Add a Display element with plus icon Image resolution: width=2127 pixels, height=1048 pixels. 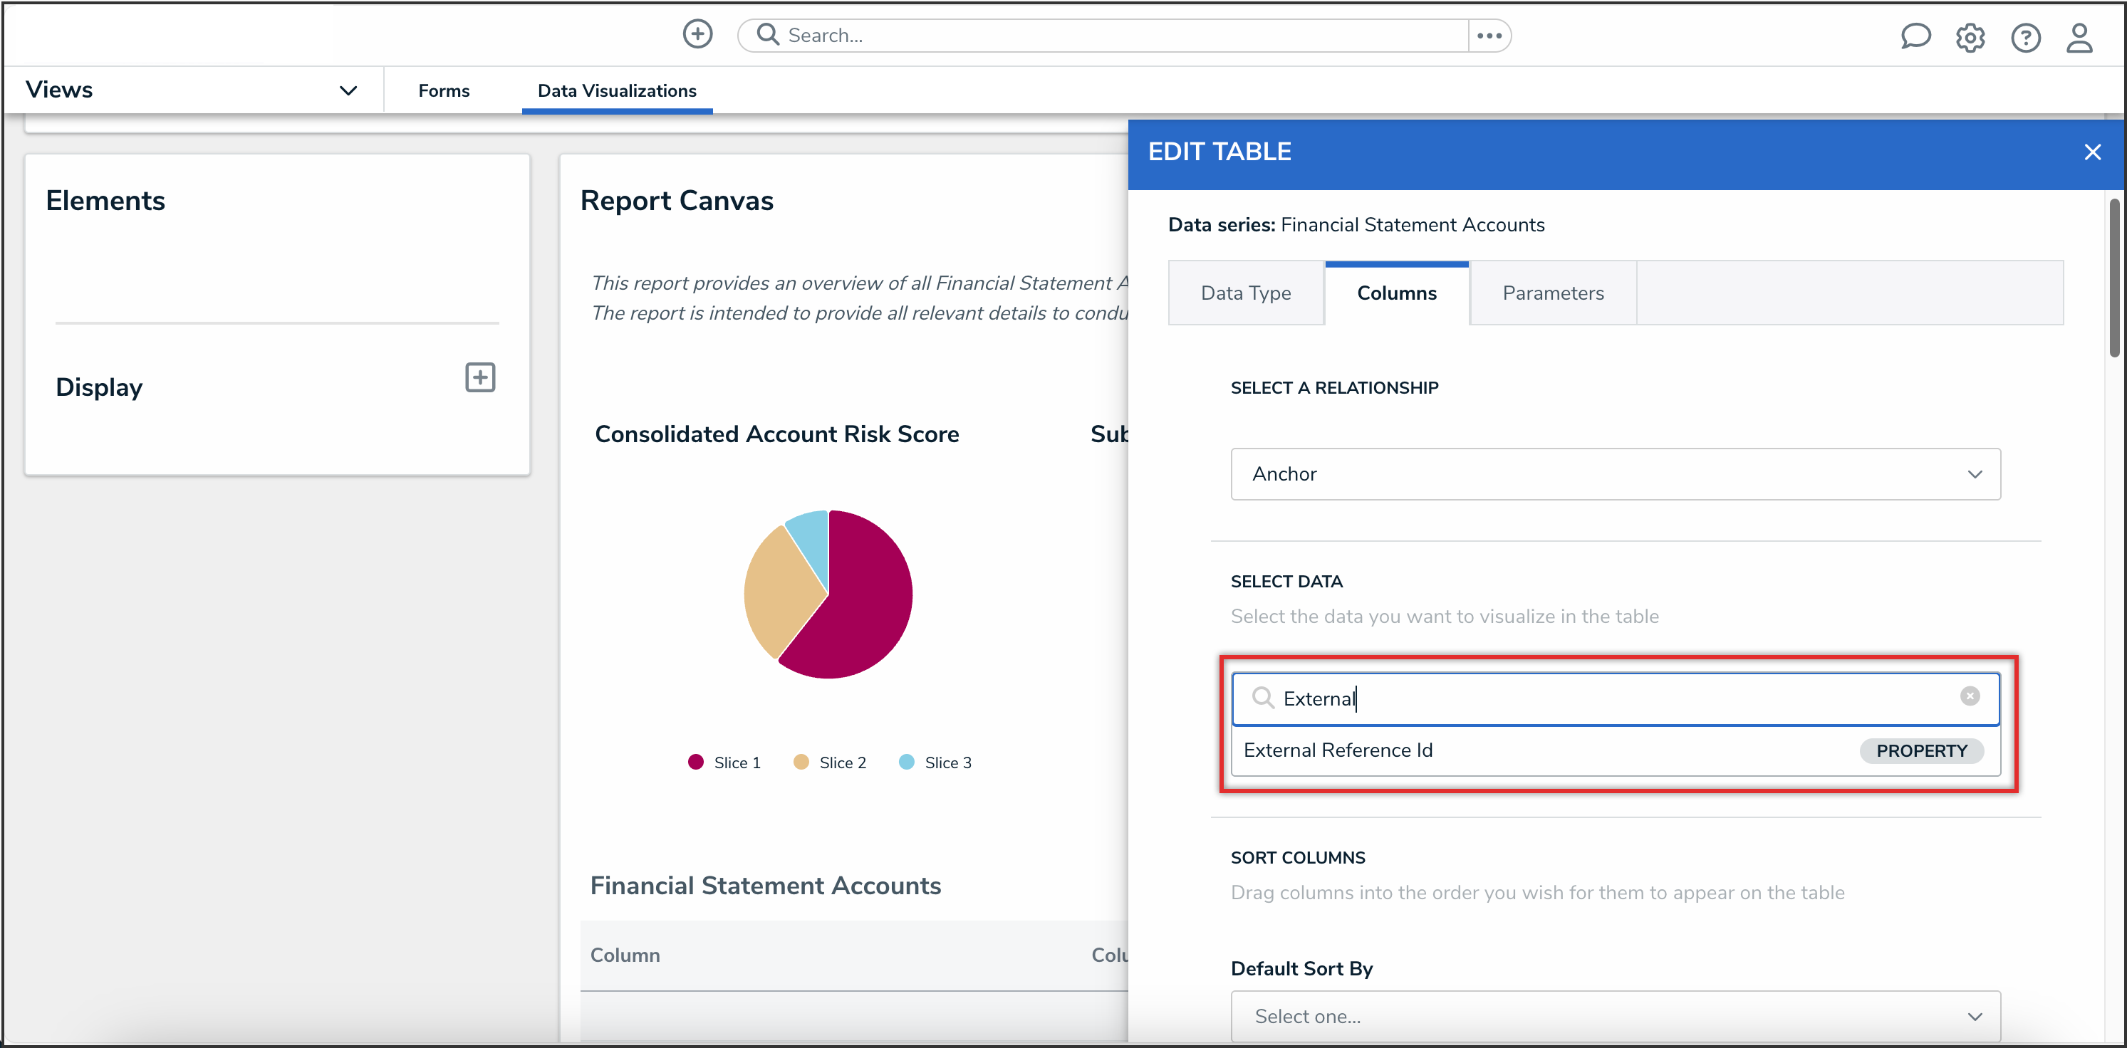coord(479,378)
